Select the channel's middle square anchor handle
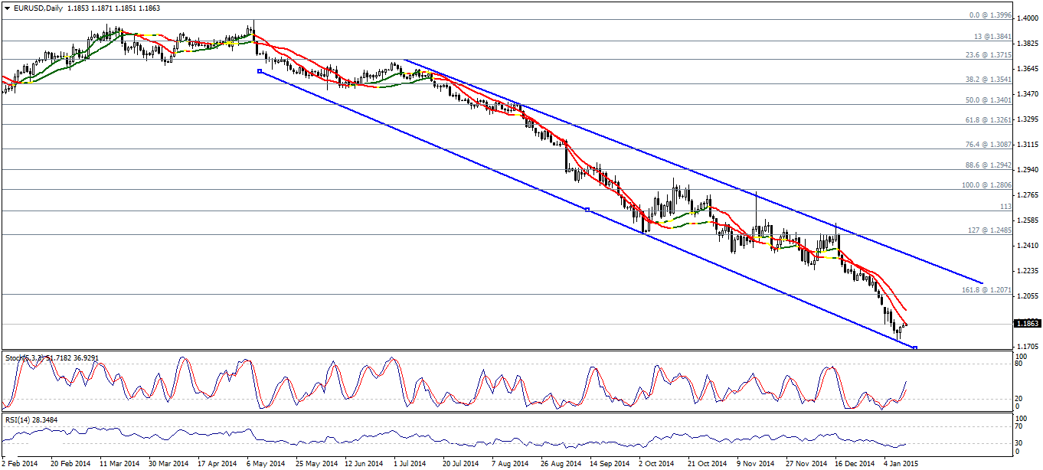1043x470 pixels. click(x=587, y=210)
